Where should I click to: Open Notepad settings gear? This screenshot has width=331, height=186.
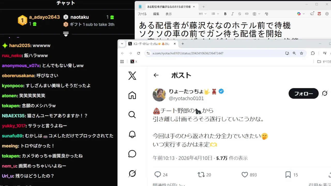click(x=327, y=14)
